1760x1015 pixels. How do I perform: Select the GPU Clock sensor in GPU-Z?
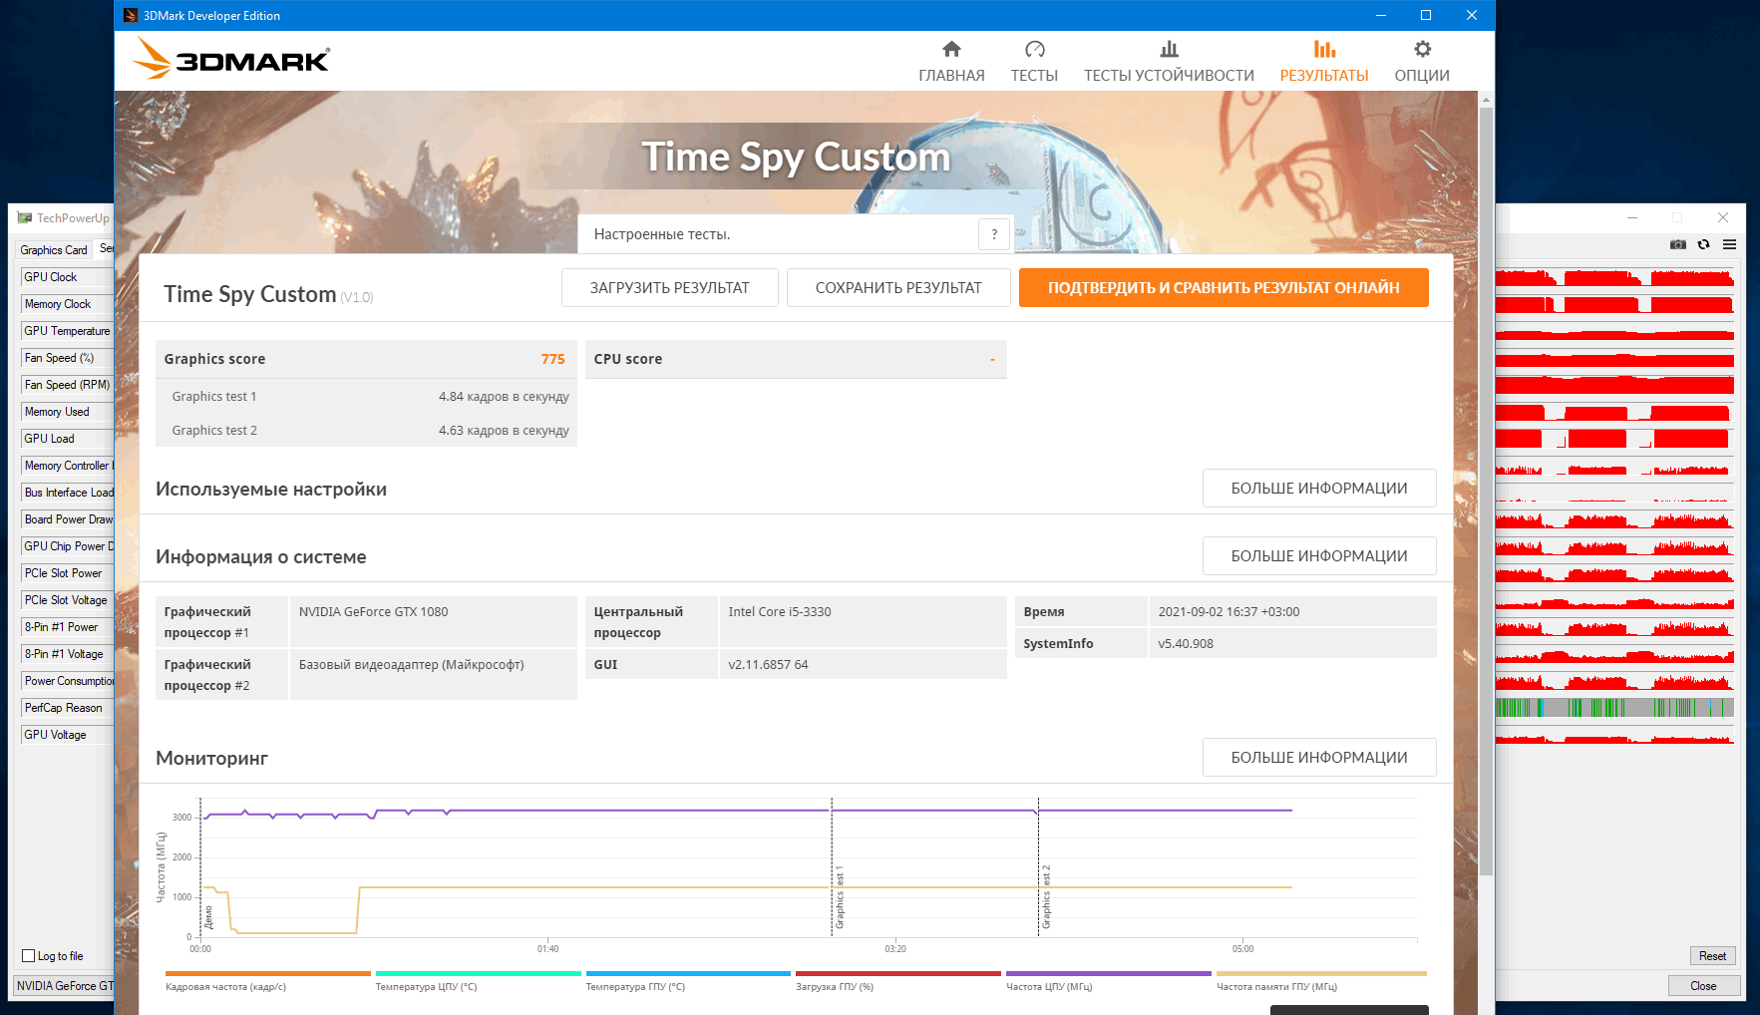point(67,277)
